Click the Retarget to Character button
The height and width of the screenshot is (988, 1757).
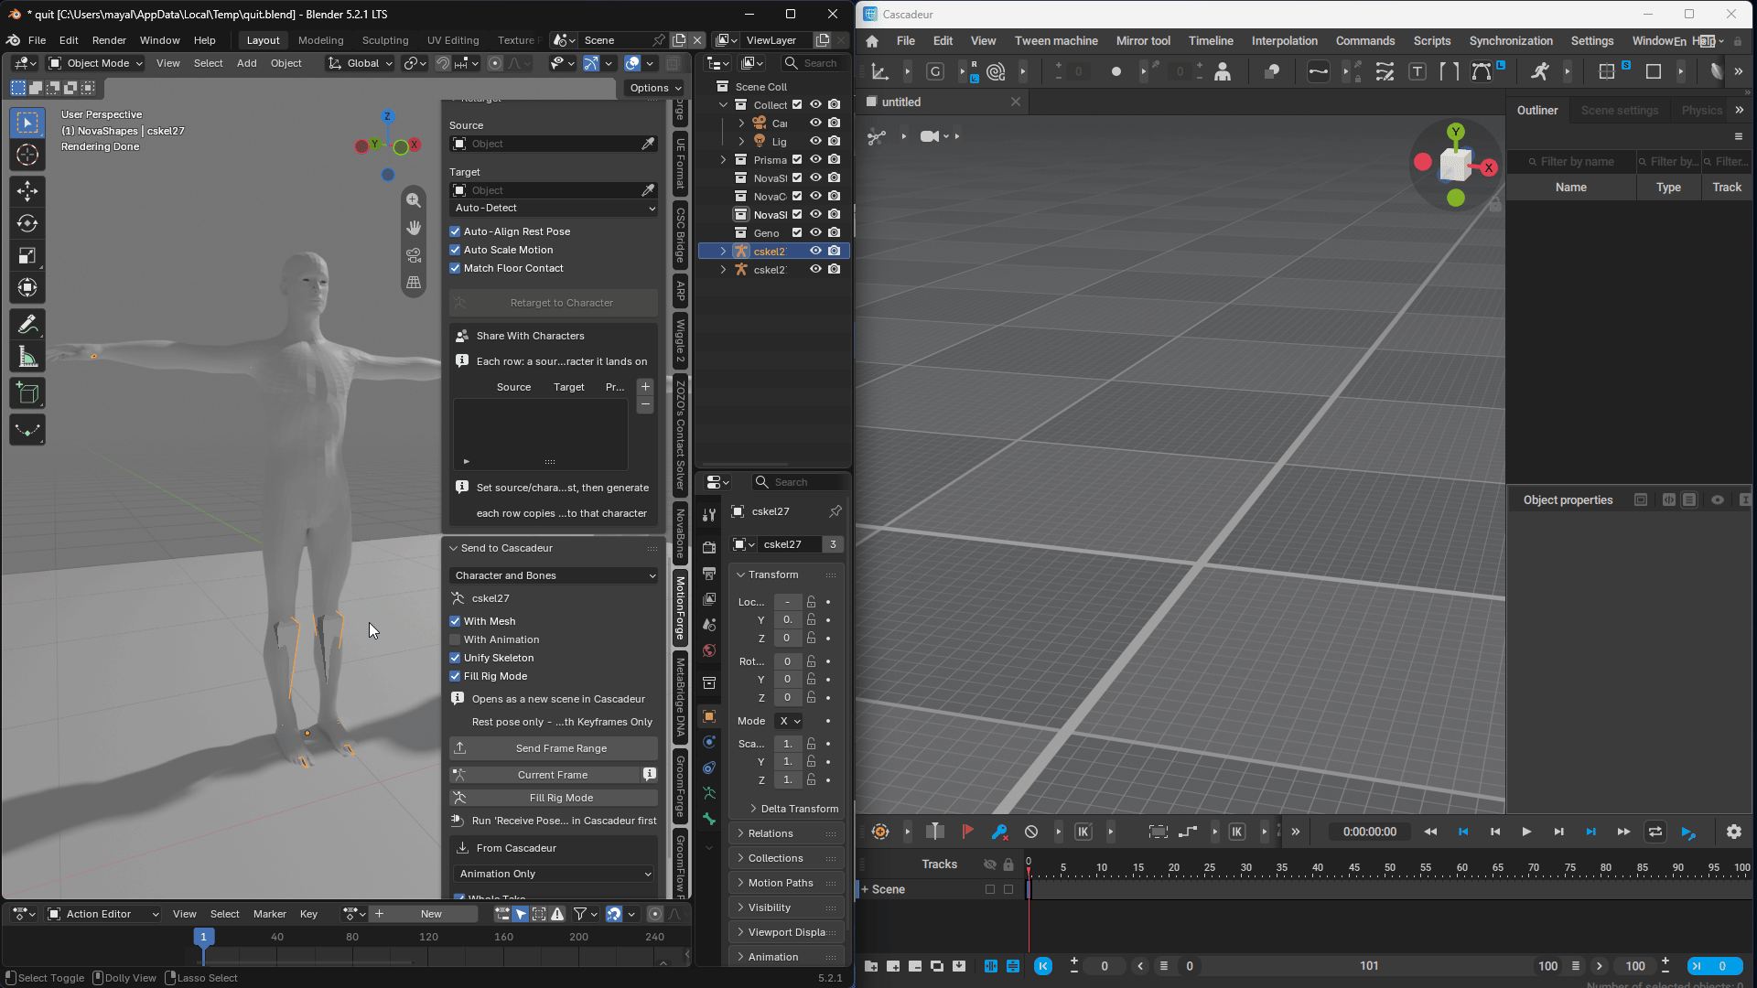[554, 303]
